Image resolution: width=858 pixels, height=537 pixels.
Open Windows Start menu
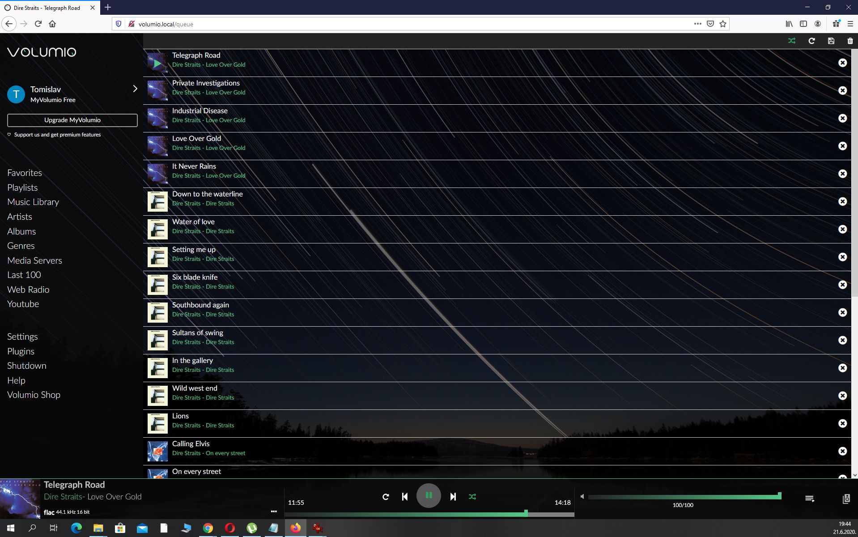(x=11, y=528)
